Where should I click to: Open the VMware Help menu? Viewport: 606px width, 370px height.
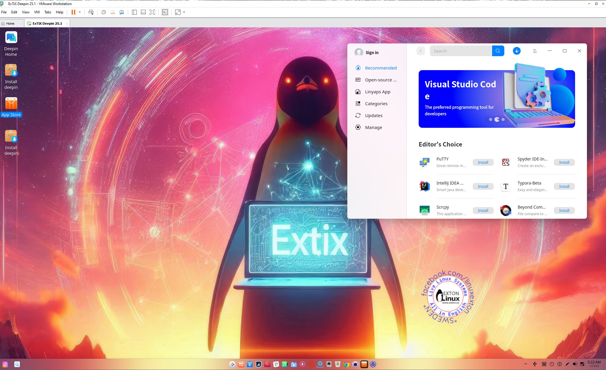(59, 12)
